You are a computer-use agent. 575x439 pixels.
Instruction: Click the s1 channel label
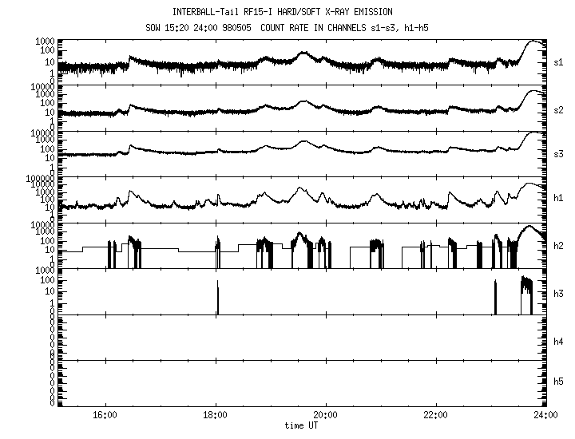coord(558,62)
